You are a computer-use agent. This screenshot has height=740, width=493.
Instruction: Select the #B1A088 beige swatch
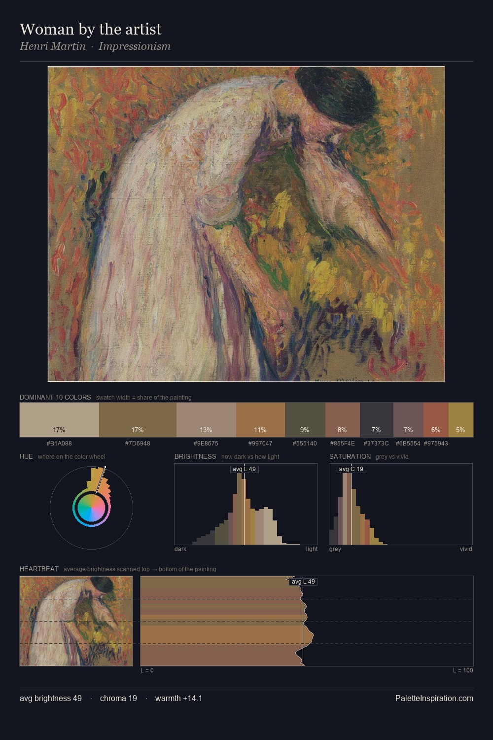[59, 420]
